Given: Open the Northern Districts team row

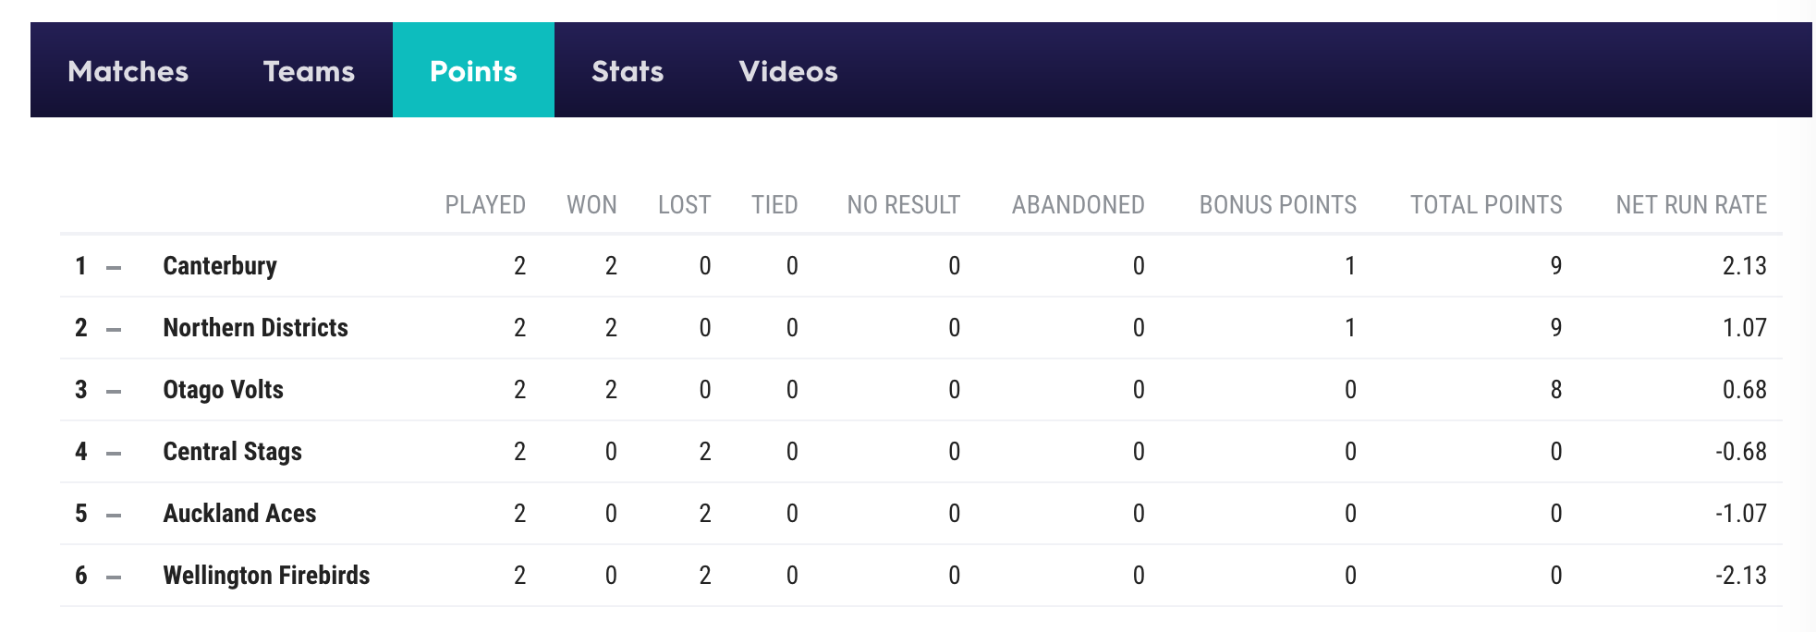Looking at the screenshot, I should click(x=256, y=328).
